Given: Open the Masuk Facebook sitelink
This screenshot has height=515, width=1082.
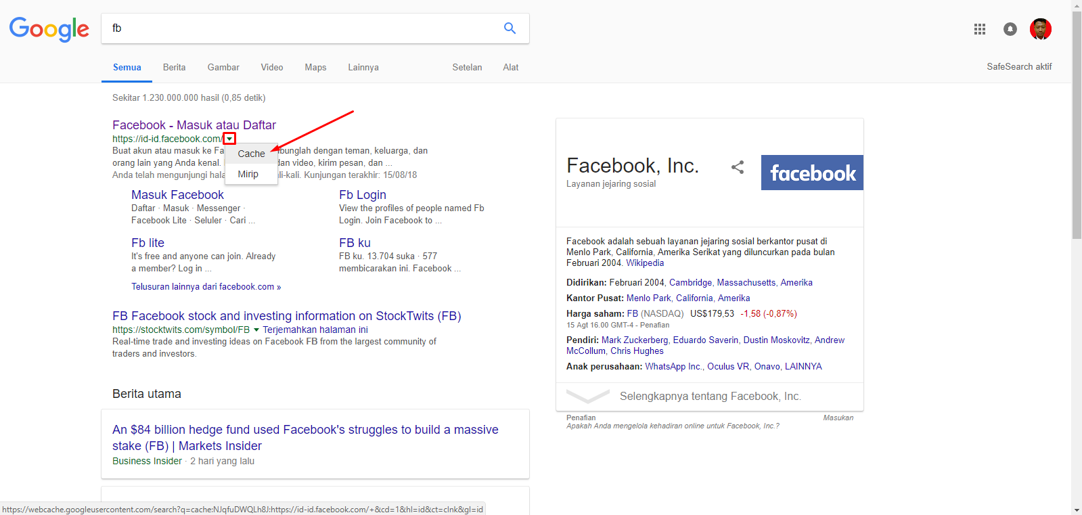Looking at the screenshot, I should click(177, 195).
